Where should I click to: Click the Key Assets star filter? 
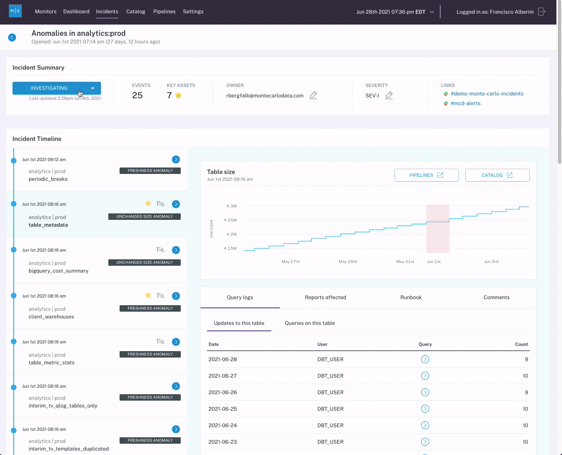[178, 95]
